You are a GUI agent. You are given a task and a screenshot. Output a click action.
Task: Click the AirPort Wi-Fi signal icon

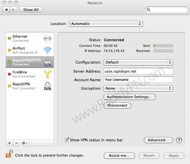(x=48, y=50)
